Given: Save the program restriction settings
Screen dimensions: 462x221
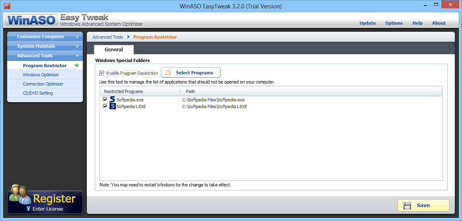Looking at the screenshot, I should (x=423, y=205).
